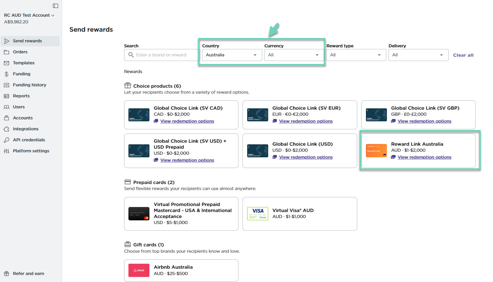Open the Currency filter dropdown
Screen dimensions: 493x282
point(293,55)
